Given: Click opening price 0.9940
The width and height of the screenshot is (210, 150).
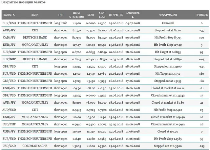Looking at the screenshot, I should coord(76,124).
